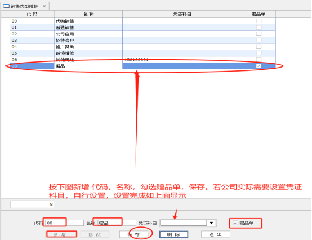The image size is (312, 240).
Task: Uncheck 赠品单 box in the 赠品 row
Action: pyautogui.click(x=258, y=66)
